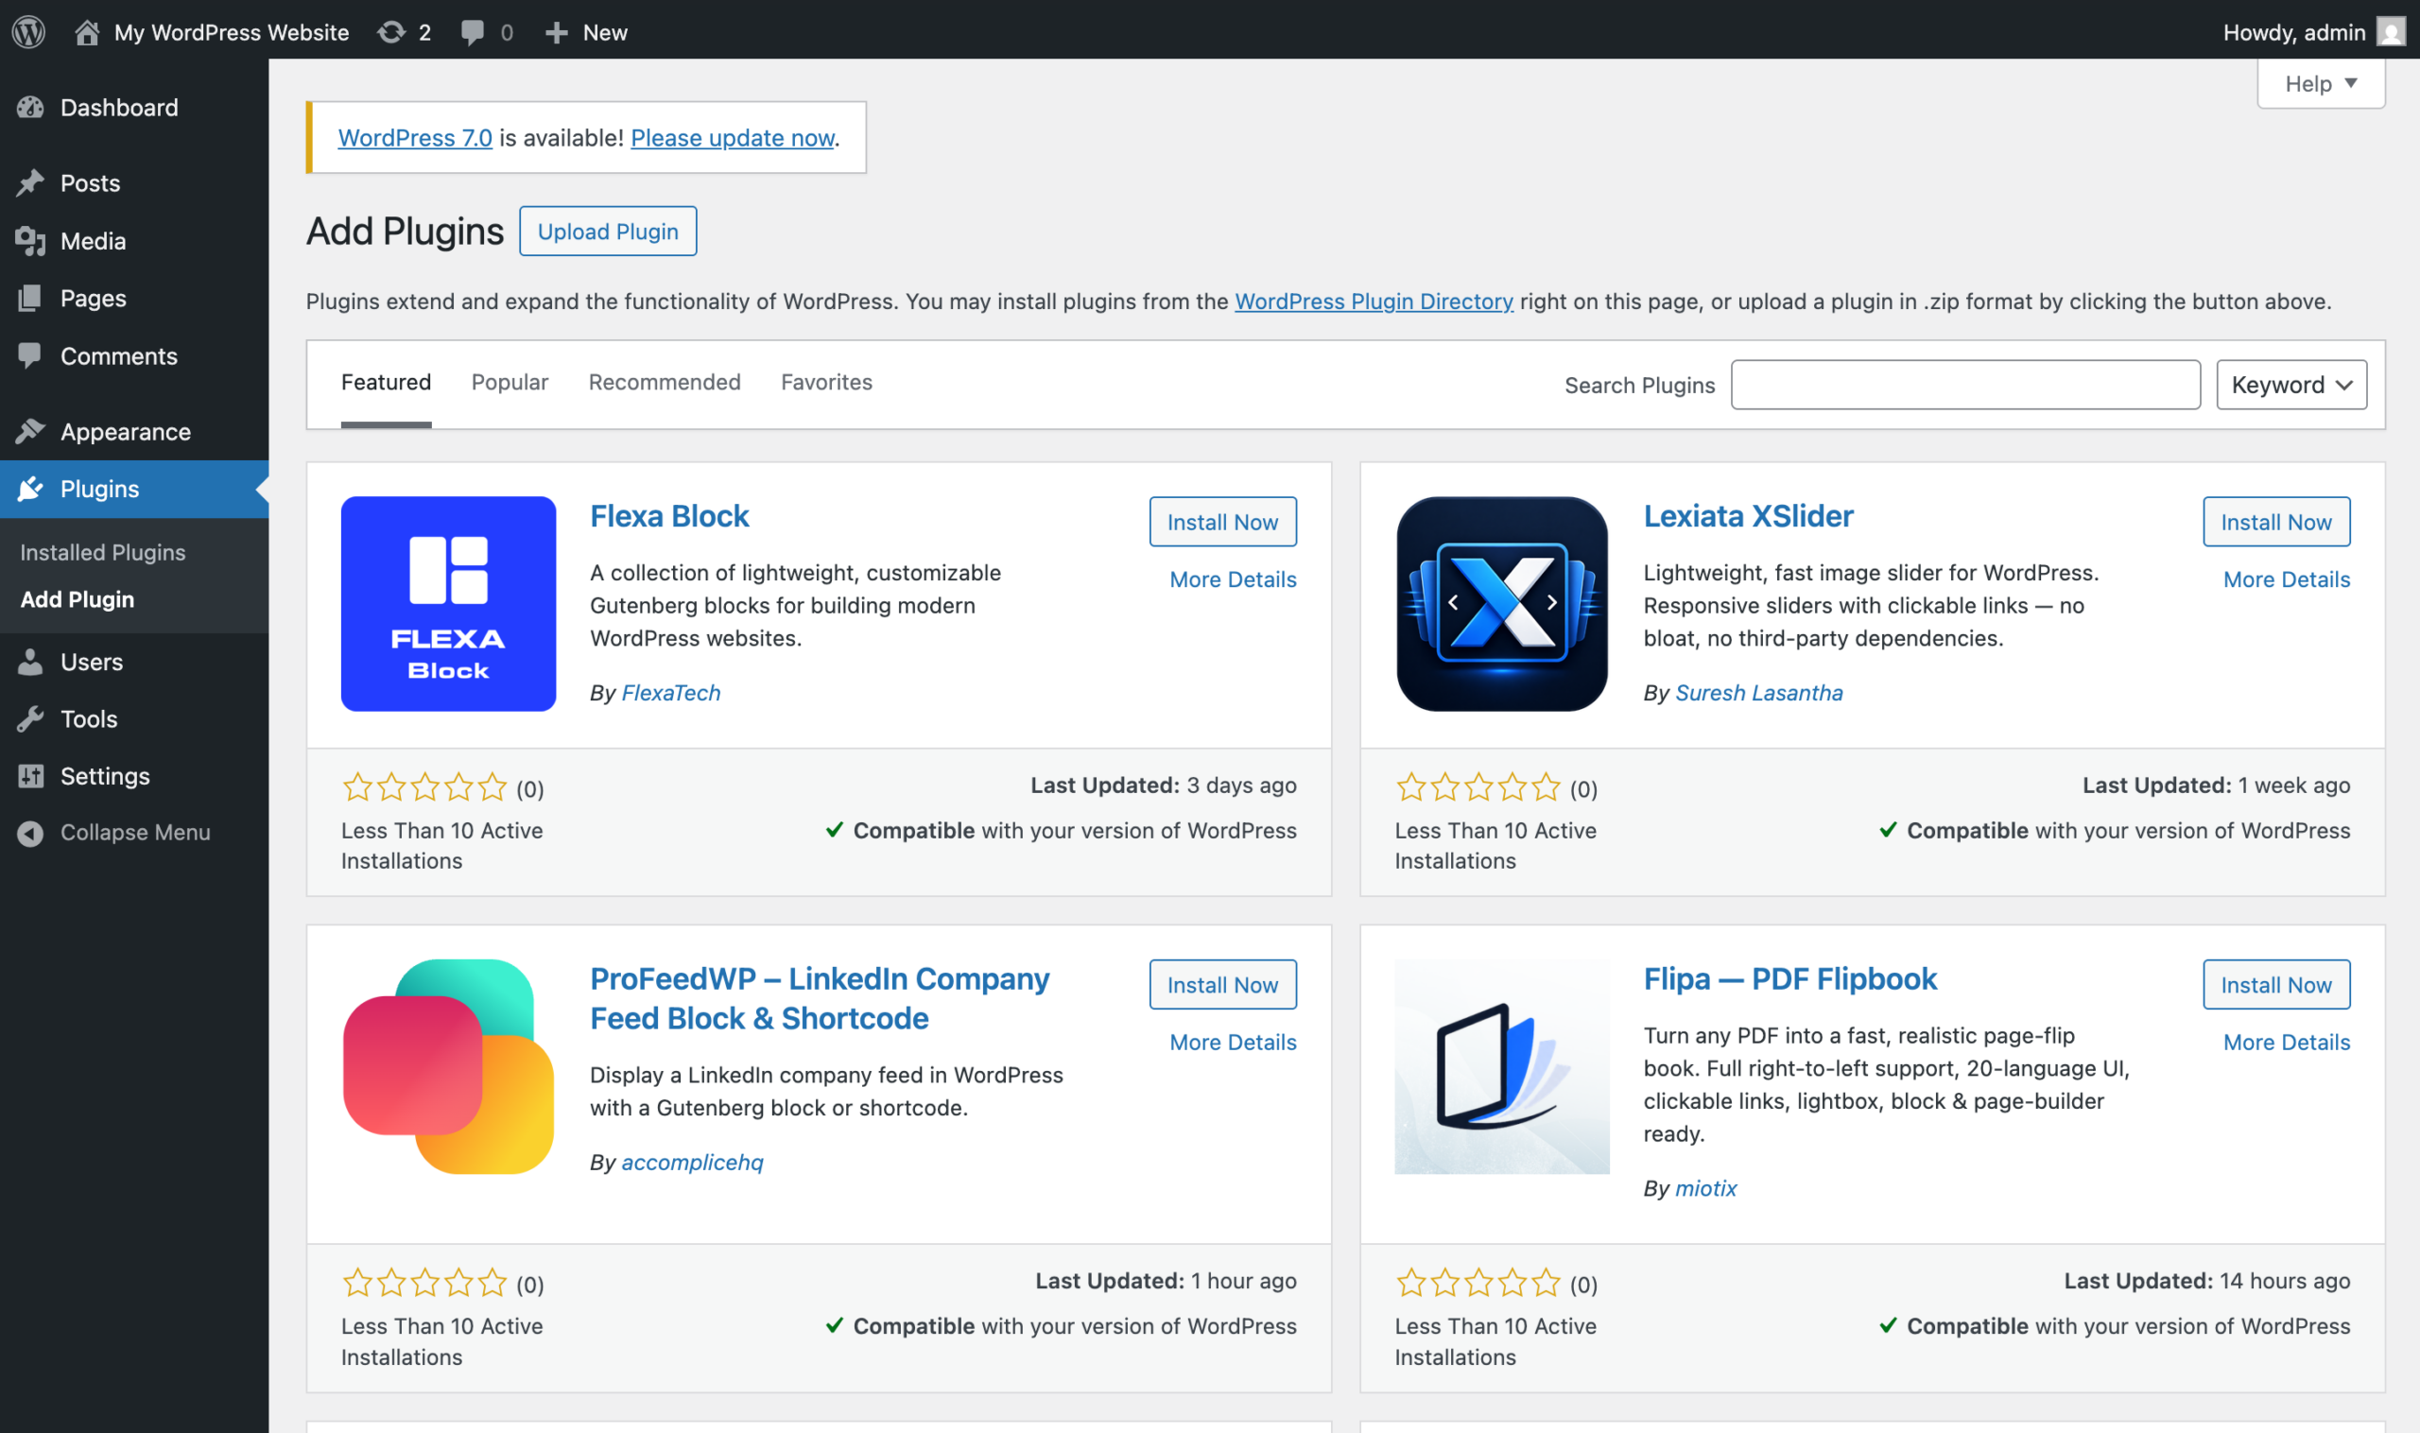
Task: Open admin user avatar
Action: [x=2391, y=32]
